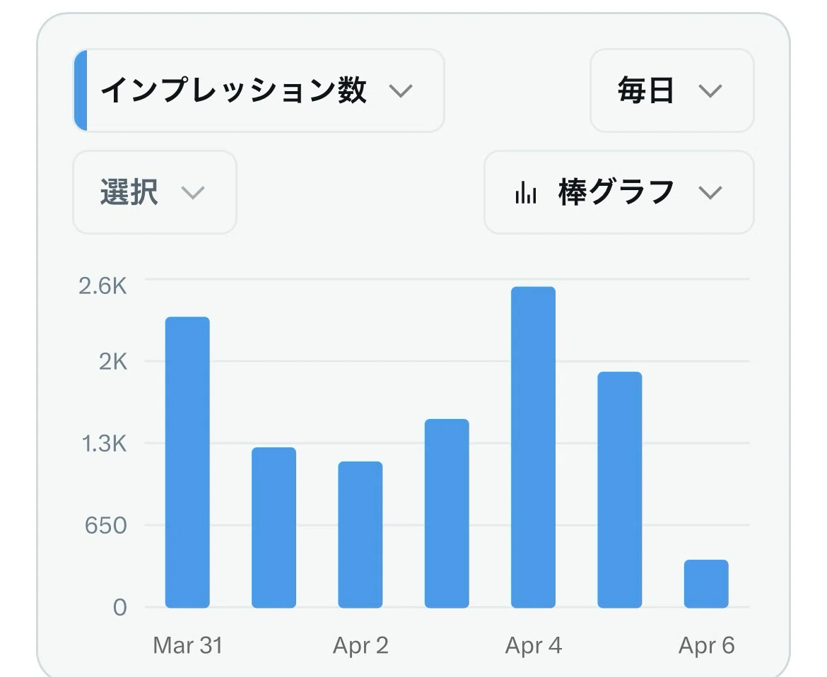The height and width of the screenshot is (677, 827).
Task: Select the tallest bar for Apr 4
Action: click(x=533, y=447)
